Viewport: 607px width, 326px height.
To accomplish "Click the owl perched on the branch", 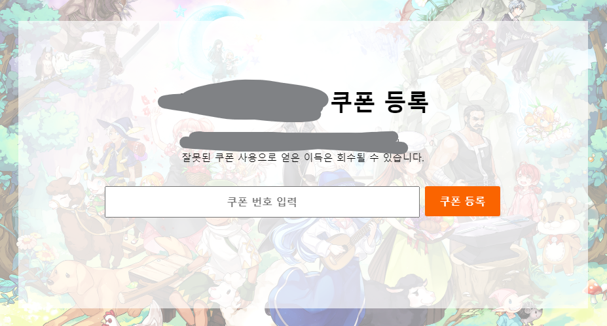I will point(44,64).
